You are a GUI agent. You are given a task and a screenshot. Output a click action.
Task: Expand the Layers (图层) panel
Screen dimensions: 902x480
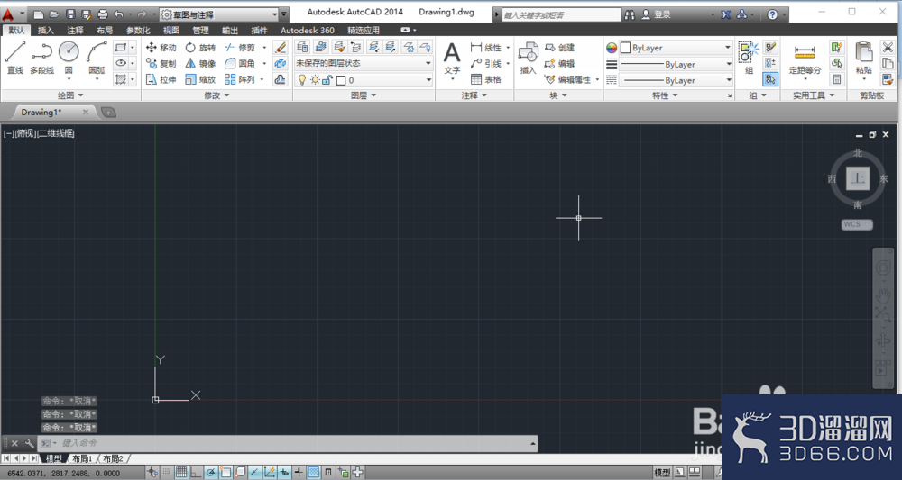coord(364,95)
